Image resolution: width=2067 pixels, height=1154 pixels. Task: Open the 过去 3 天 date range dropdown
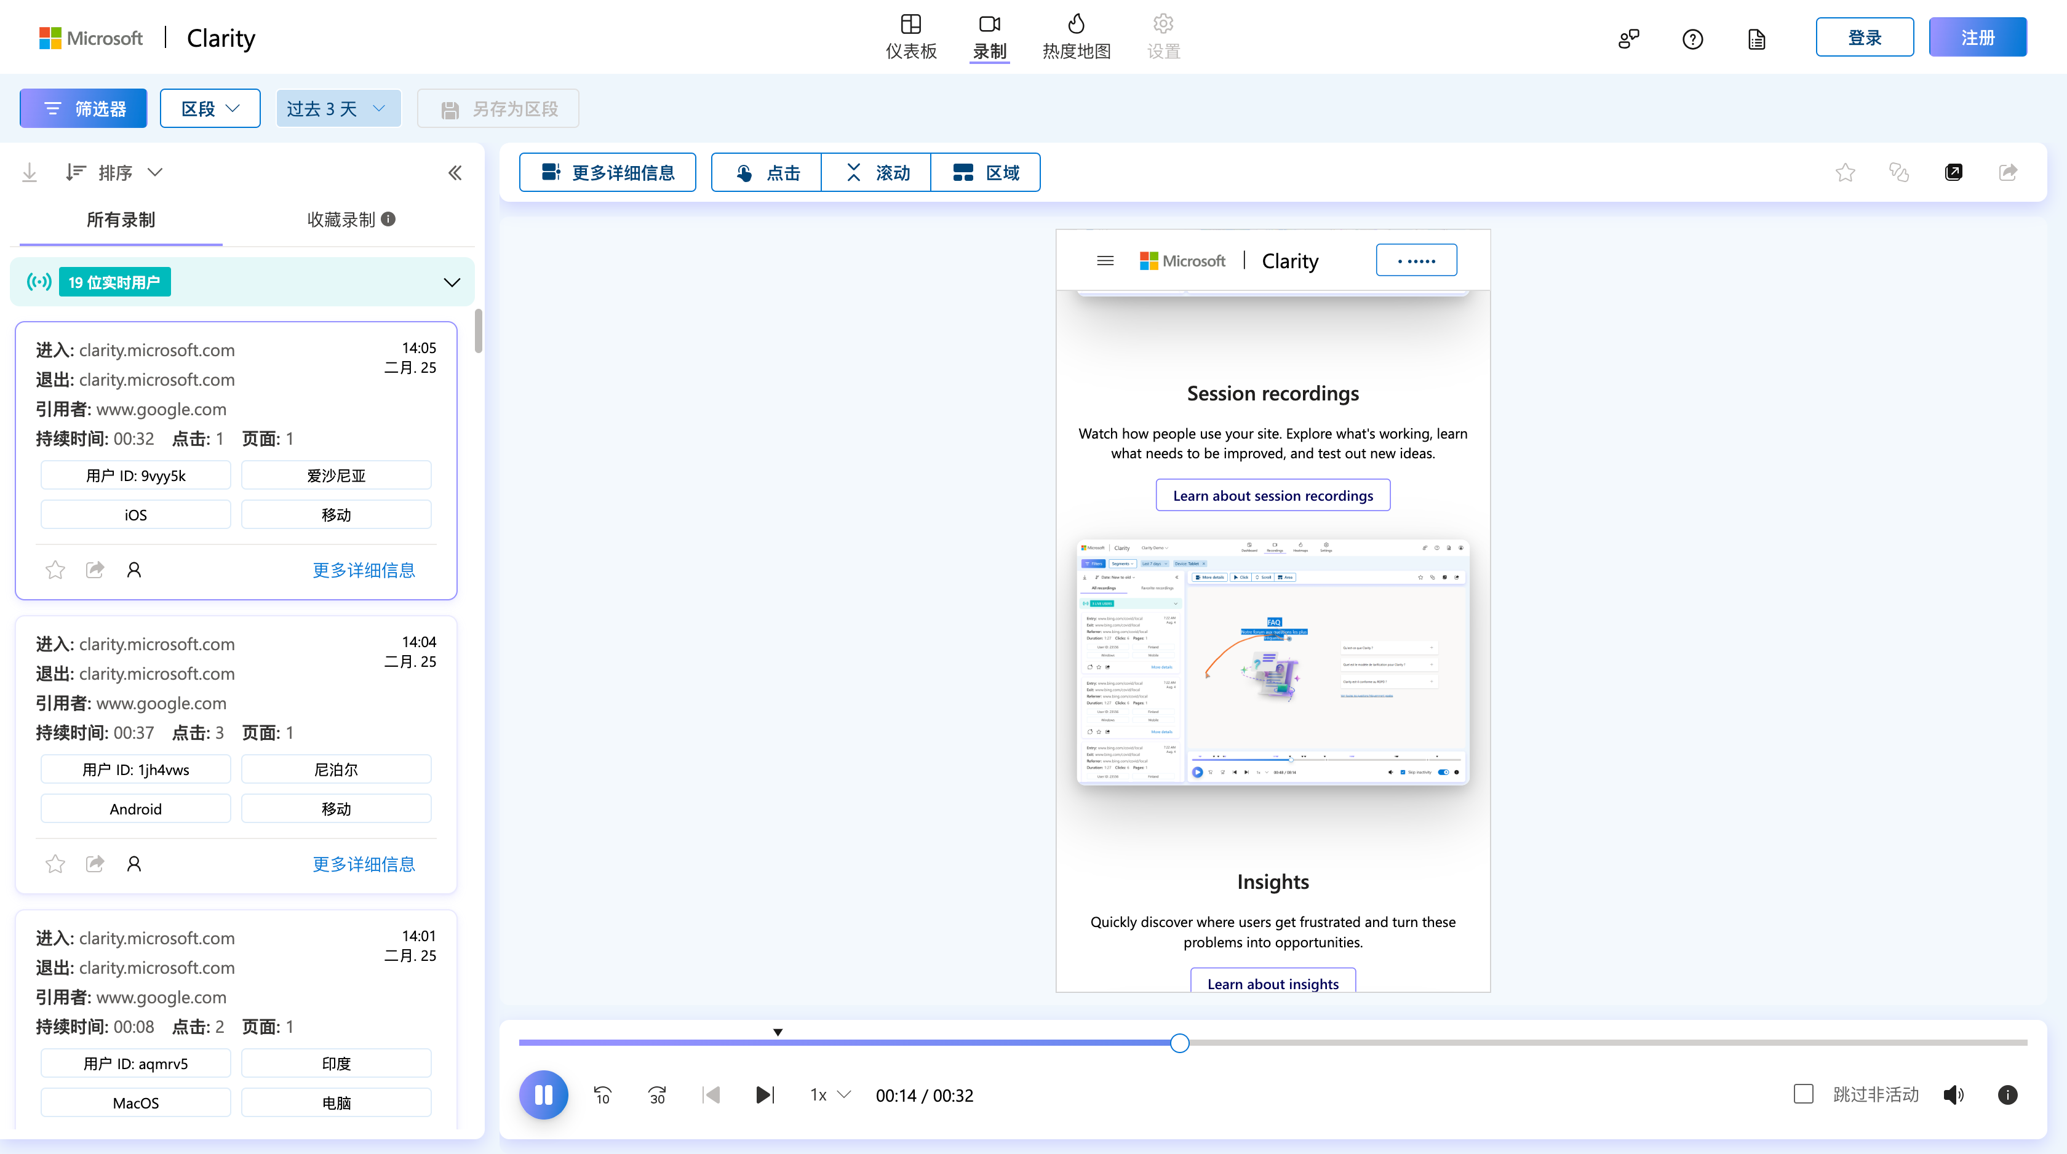338,108
